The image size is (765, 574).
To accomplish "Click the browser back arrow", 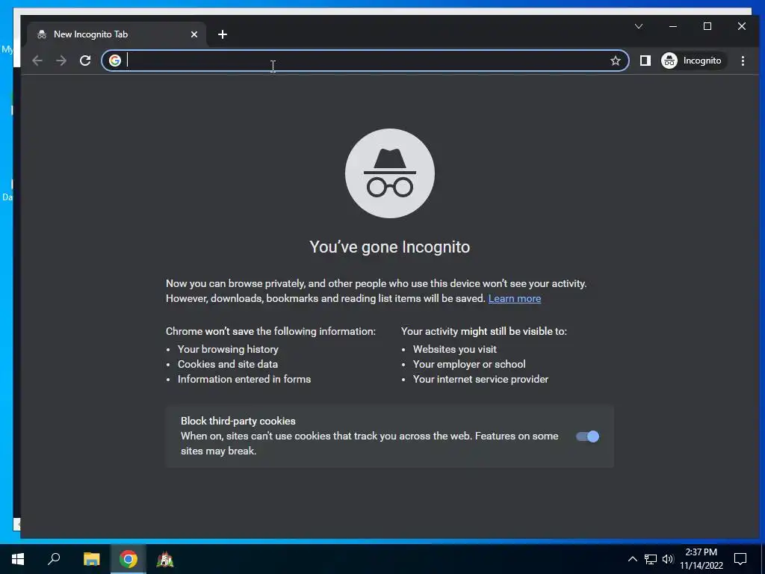I will 37,61.
